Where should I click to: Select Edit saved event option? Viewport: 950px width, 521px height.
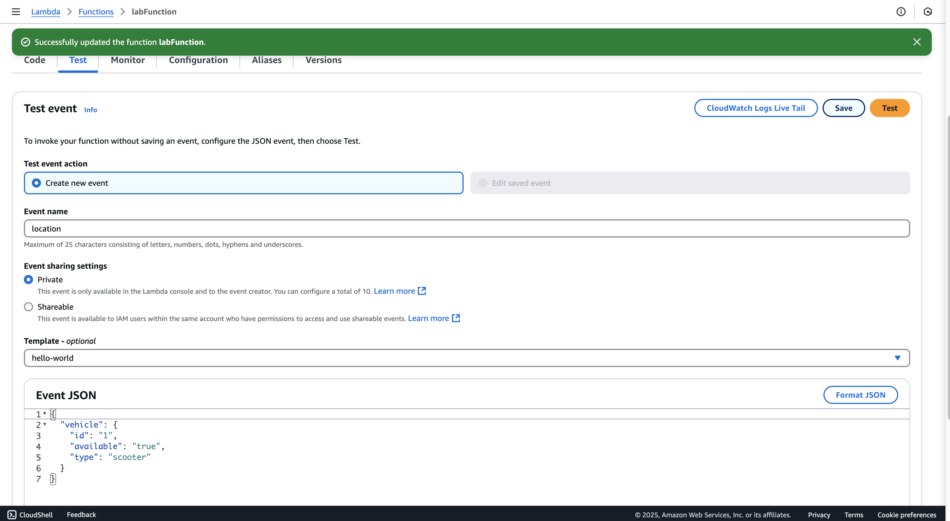(x=690, y=183)
